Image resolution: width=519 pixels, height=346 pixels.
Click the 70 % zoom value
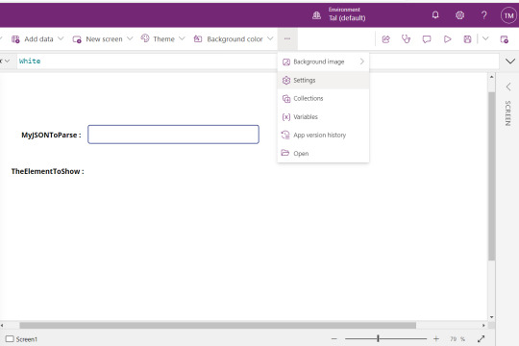click(457, 339)
